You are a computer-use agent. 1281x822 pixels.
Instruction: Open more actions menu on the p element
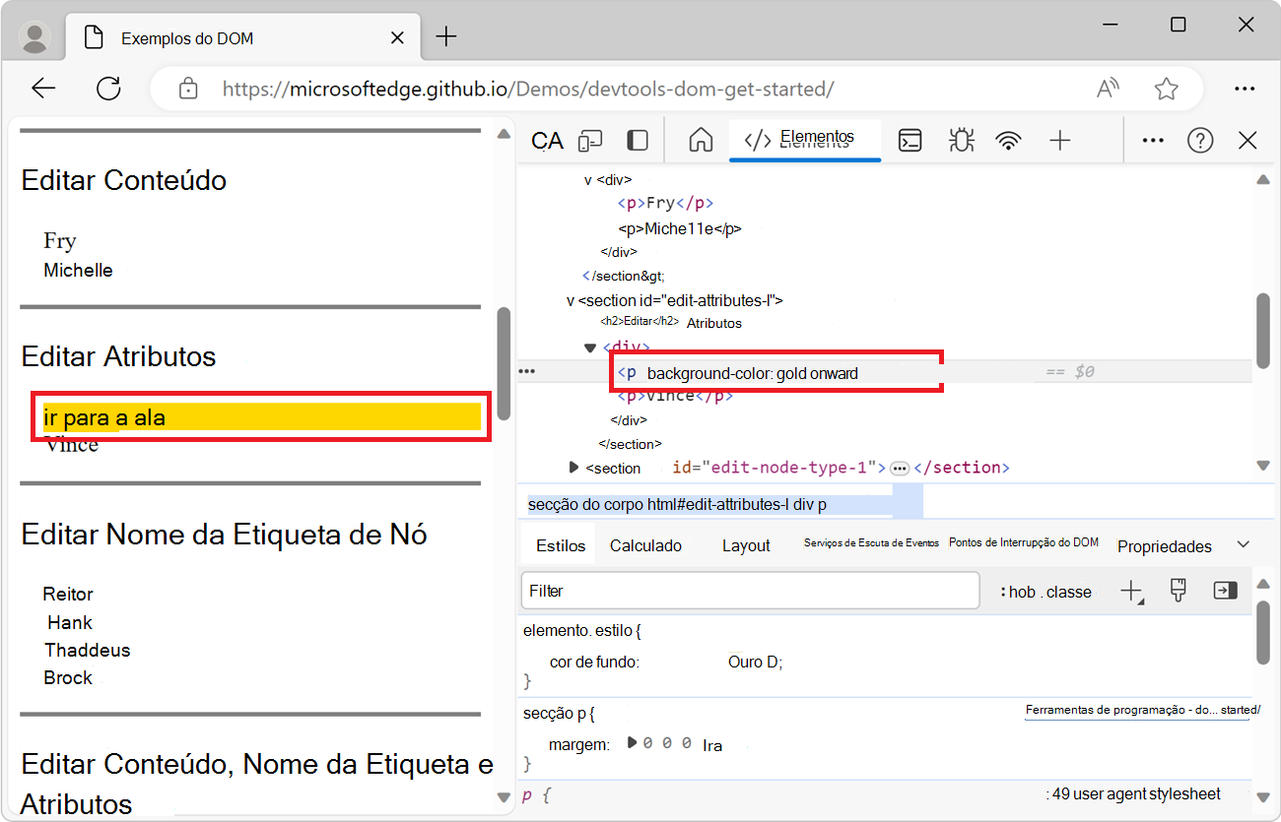[527, 370]
